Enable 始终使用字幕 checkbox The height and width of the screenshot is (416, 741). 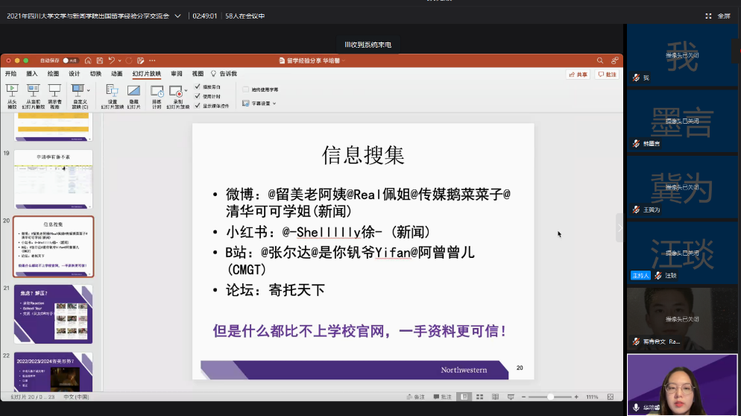point(246,89)
